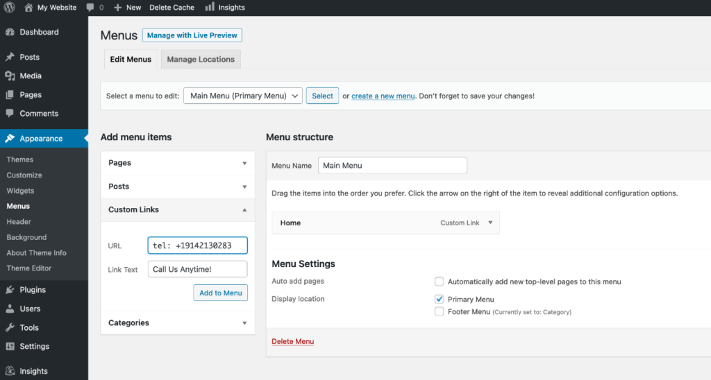Click the Delete Menu link

pyautogui.click(x=292, y=341)
